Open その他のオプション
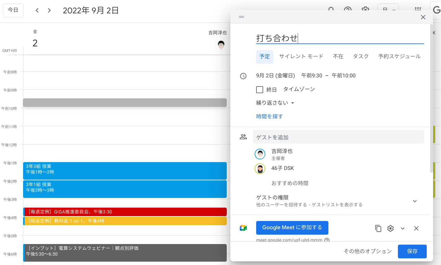Viewport: 441px width, 265px height. click(368, 251)
